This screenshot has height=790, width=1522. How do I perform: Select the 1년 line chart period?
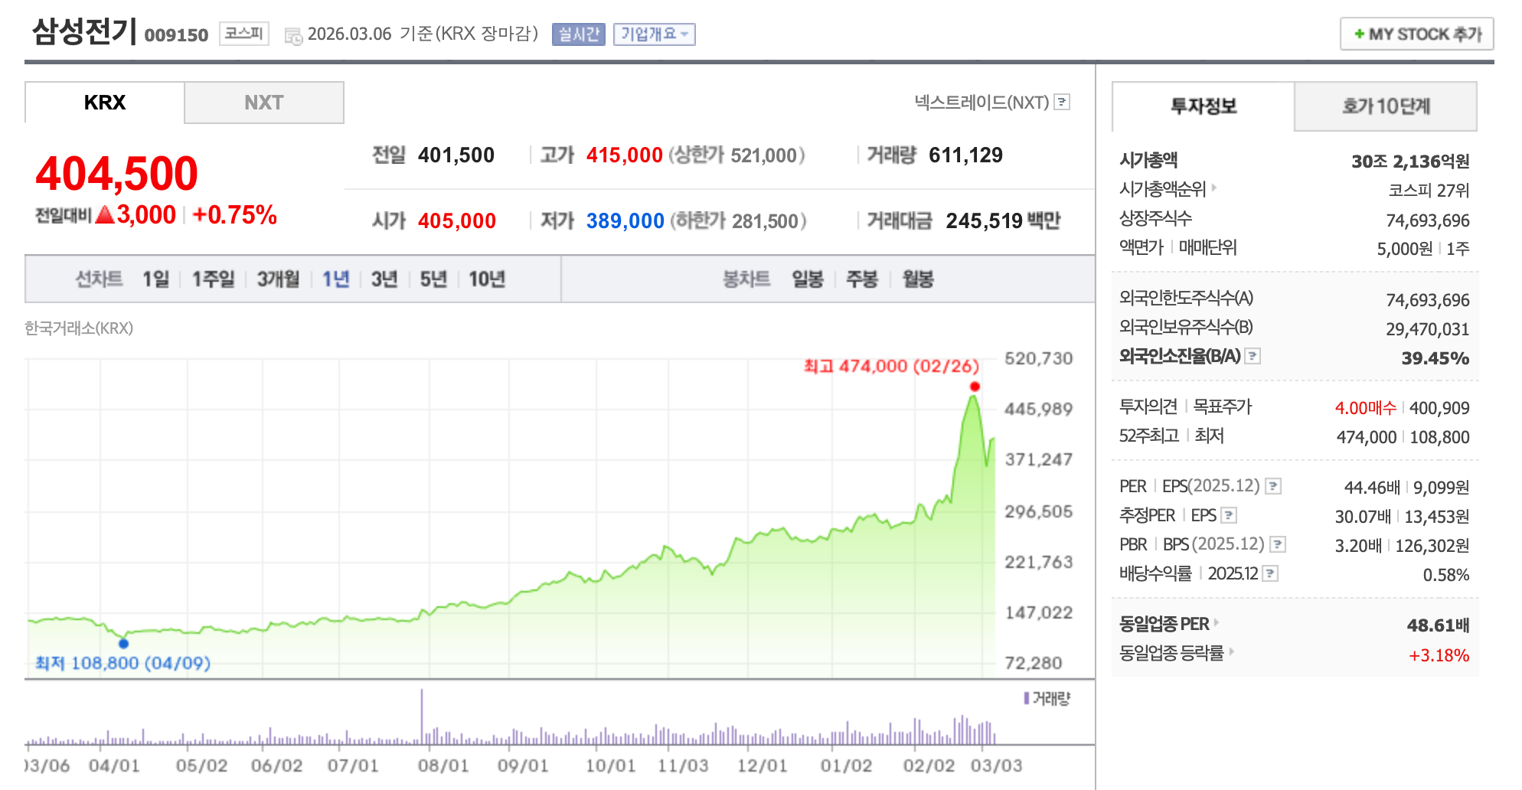tap(335, 279)
